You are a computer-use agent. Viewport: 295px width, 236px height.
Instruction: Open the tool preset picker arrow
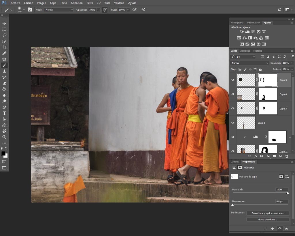tap(11, 10)
